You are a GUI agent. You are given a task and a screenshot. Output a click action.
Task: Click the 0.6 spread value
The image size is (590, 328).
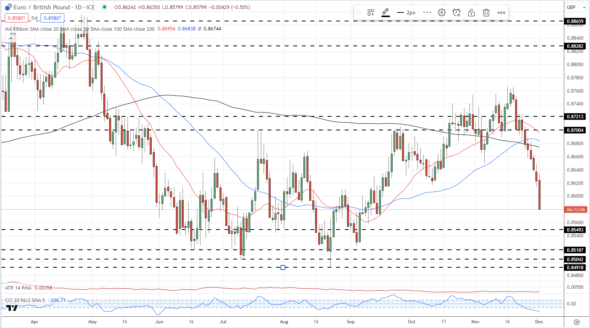pyautogui.click(x=34, y=18)
